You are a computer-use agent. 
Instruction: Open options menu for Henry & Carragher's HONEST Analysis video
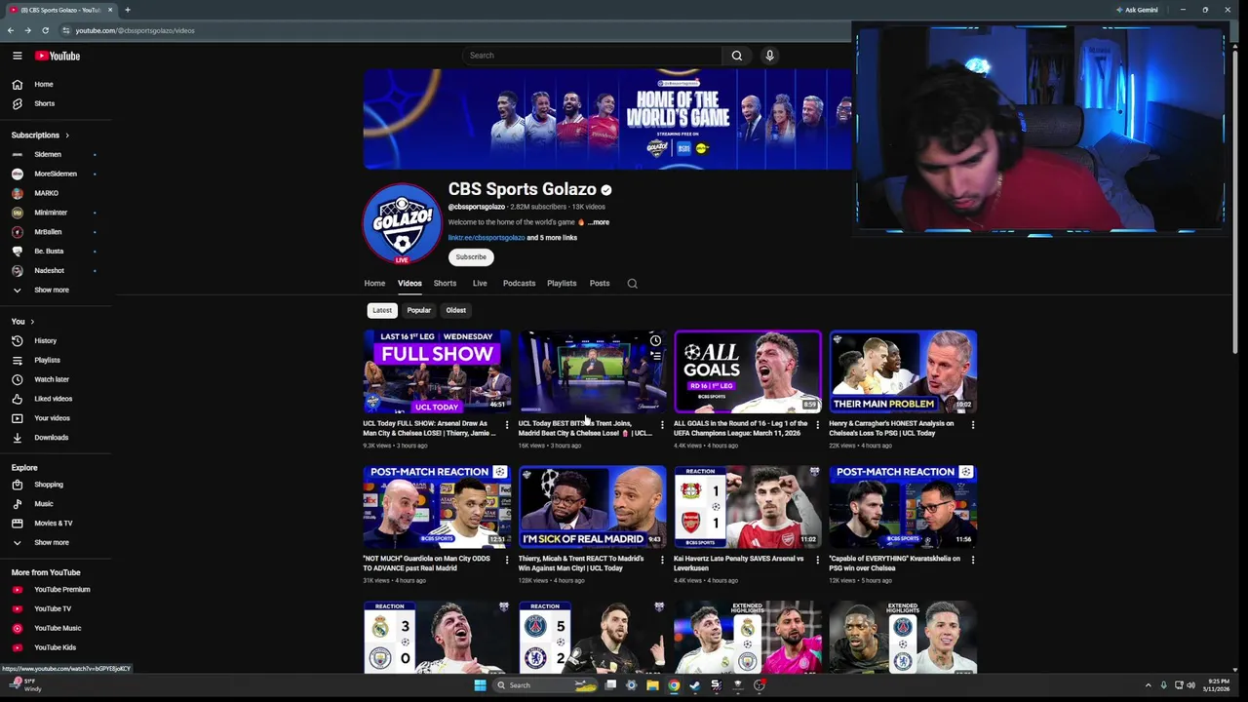click(972, 424)
